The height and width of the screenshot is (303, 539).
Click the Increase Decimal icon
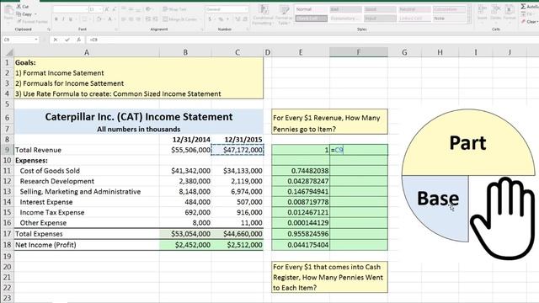[x=237, y=19]
